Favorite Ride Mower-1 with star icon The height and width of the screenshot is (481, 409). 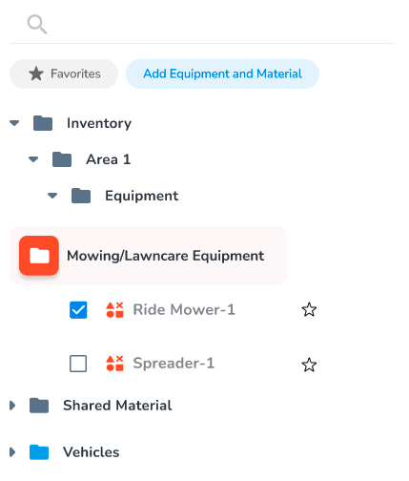click(x=309, y=310)
